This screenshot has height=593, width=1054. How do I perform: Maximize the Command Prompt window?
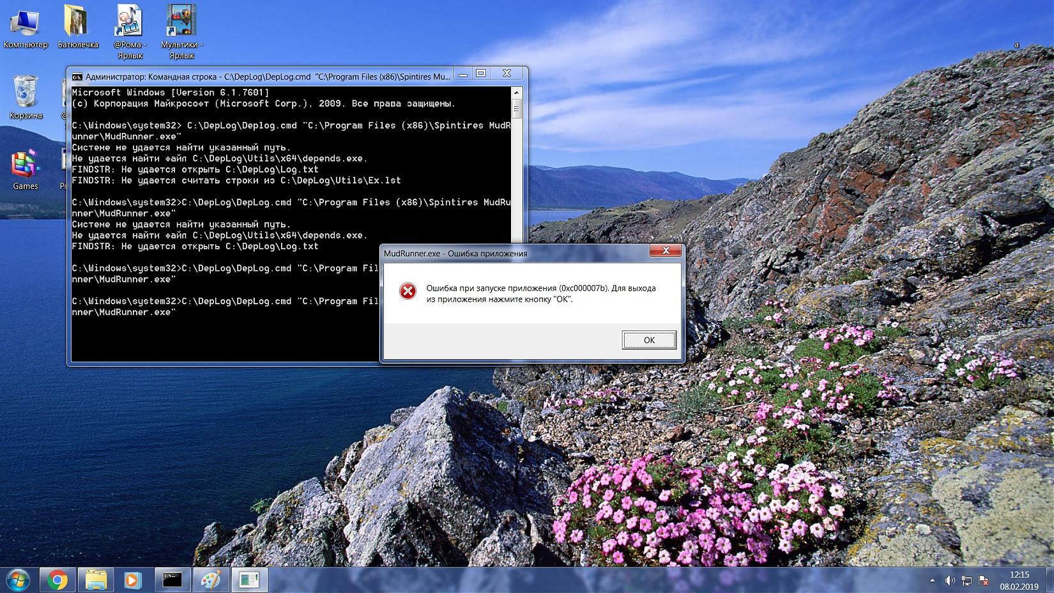click(x=481, y=74)
